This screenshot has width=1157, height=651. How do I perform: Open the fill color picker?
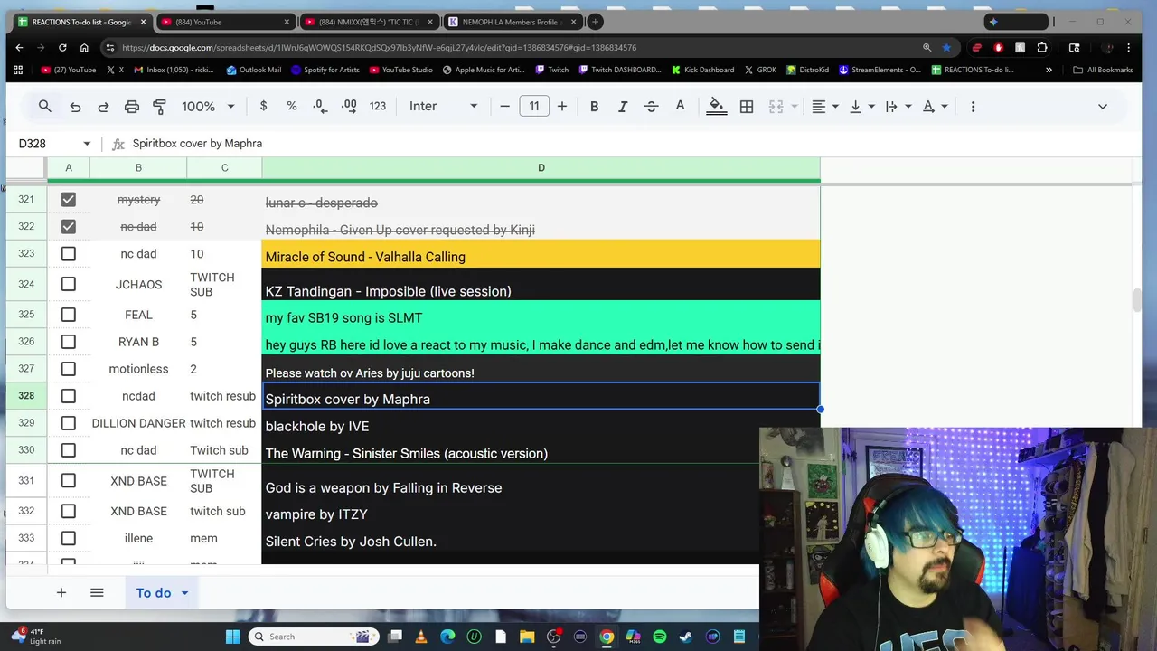[716, 106]
